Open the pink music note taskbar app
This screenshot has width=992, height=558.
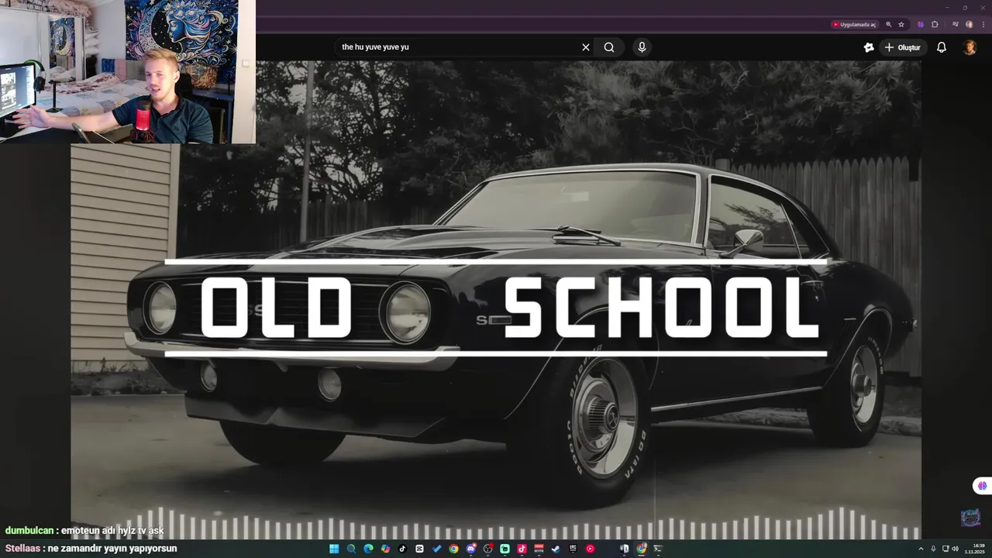522,549
